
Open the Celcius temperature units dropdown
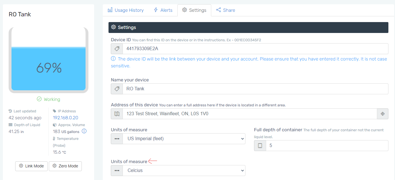pos(184,171)
